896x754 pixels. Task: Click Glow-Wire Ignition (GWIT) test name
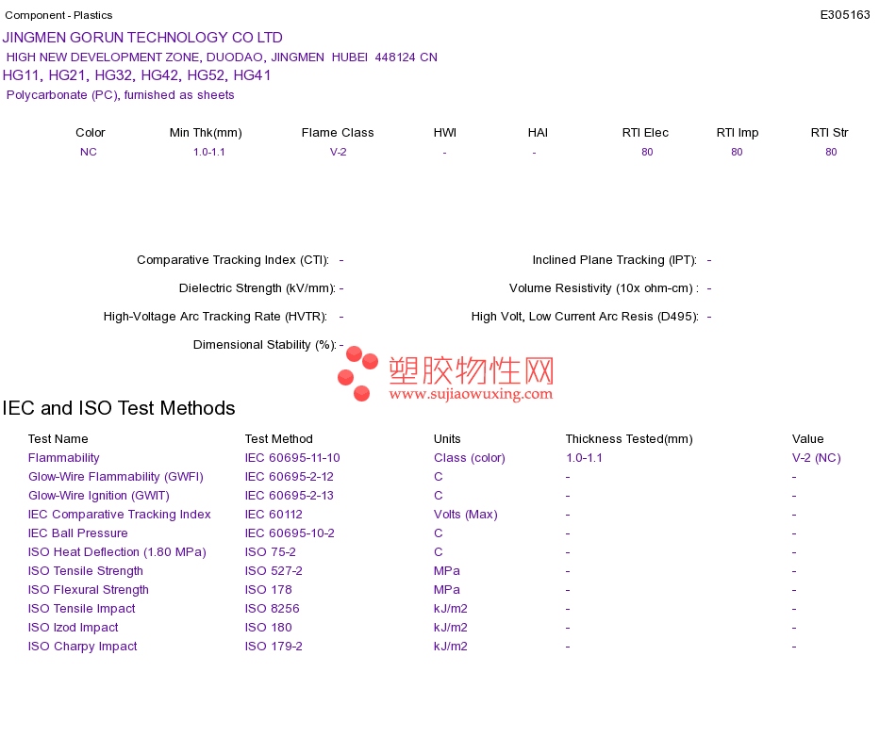point(99,495)
